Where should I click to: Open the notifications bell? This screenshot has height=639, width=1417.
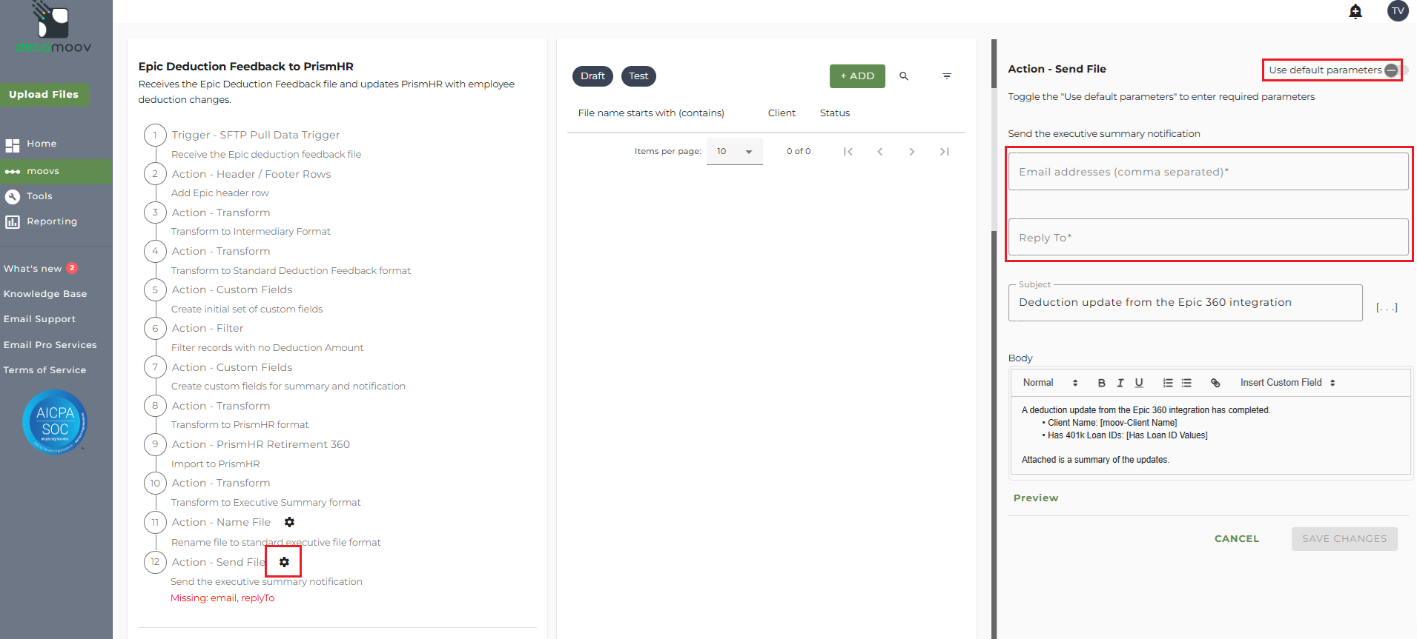point(1355,11)
